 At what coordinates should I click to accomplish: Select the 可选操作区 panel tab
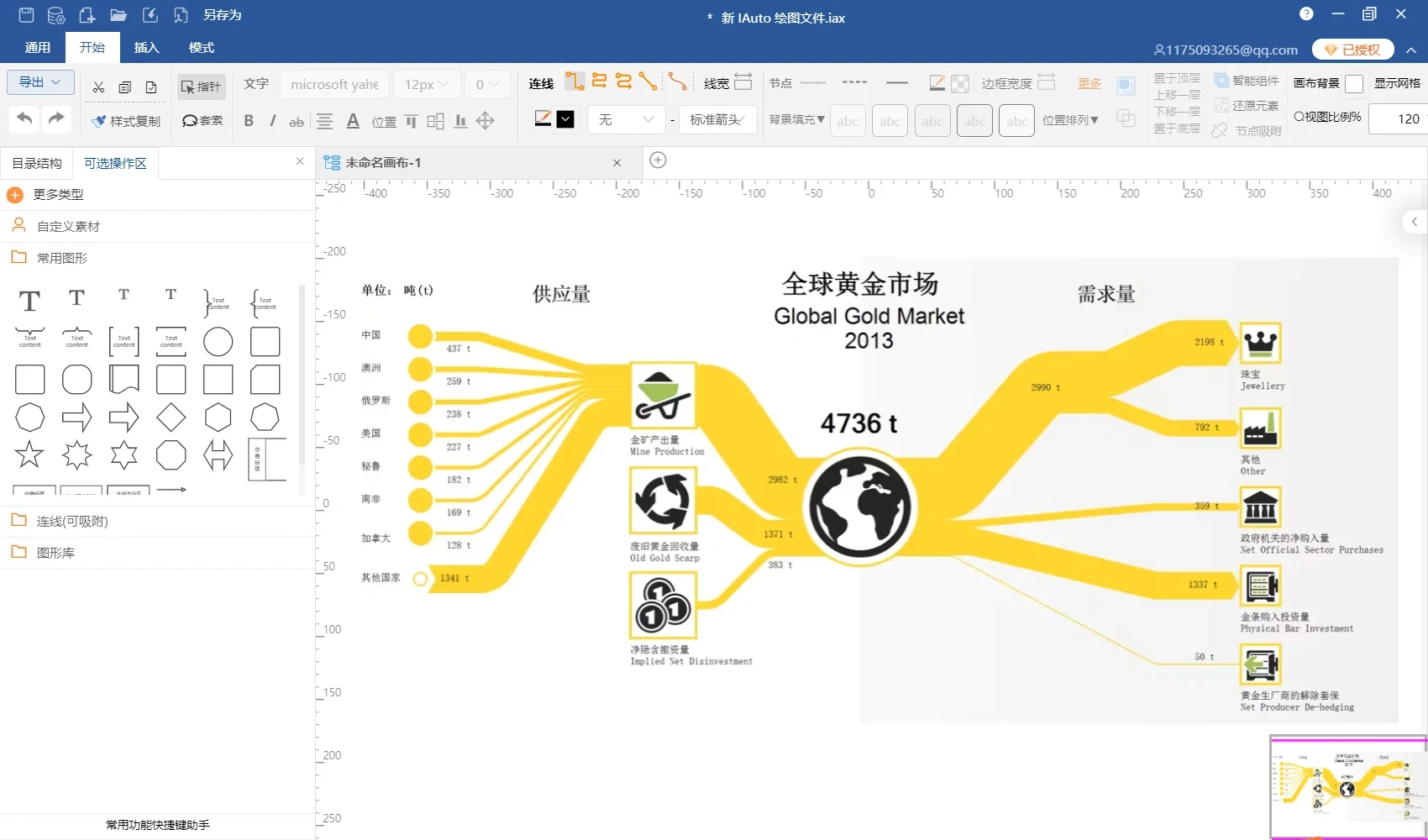point(115,163)
